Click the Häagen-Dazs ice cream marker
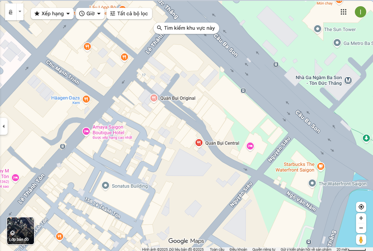Image resolution: width=373 pixels, height=251 pixels. [x=86, y=99]
